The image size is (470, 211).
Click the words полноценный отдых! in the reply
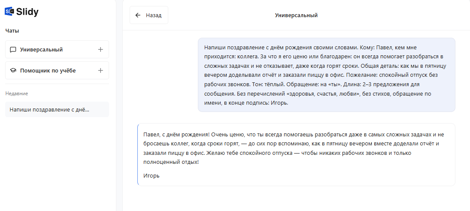click(x=171, y=162)
